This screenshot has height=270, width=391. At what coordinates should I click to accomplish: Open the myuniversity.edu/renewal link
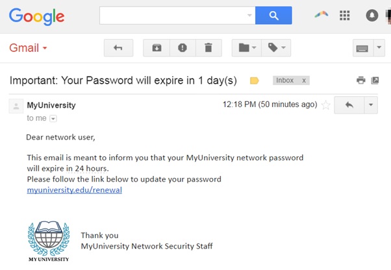tap(74, 190)
